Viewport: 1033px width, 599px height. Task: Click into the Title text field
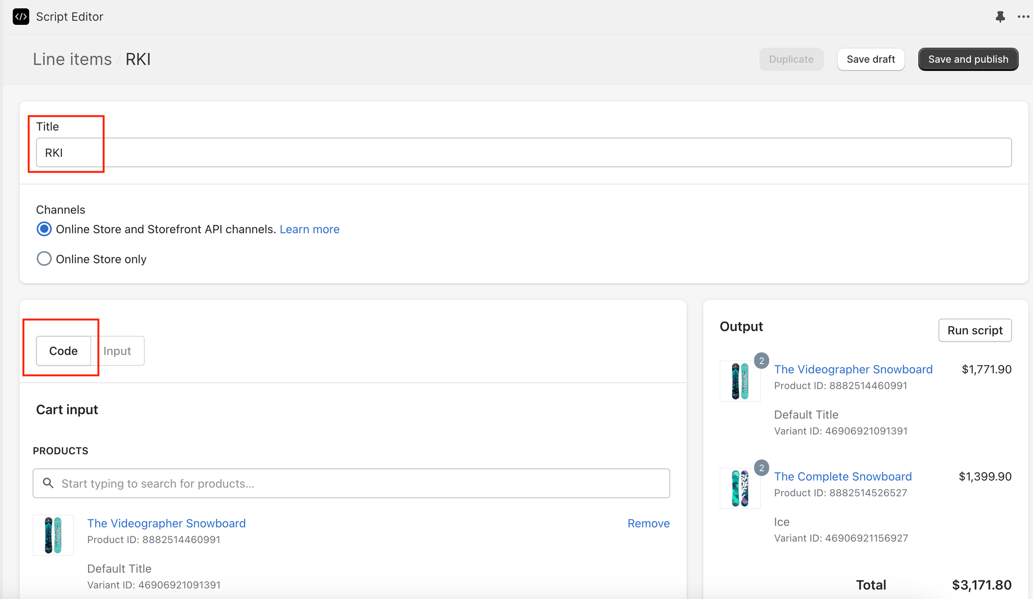(523, 153)
